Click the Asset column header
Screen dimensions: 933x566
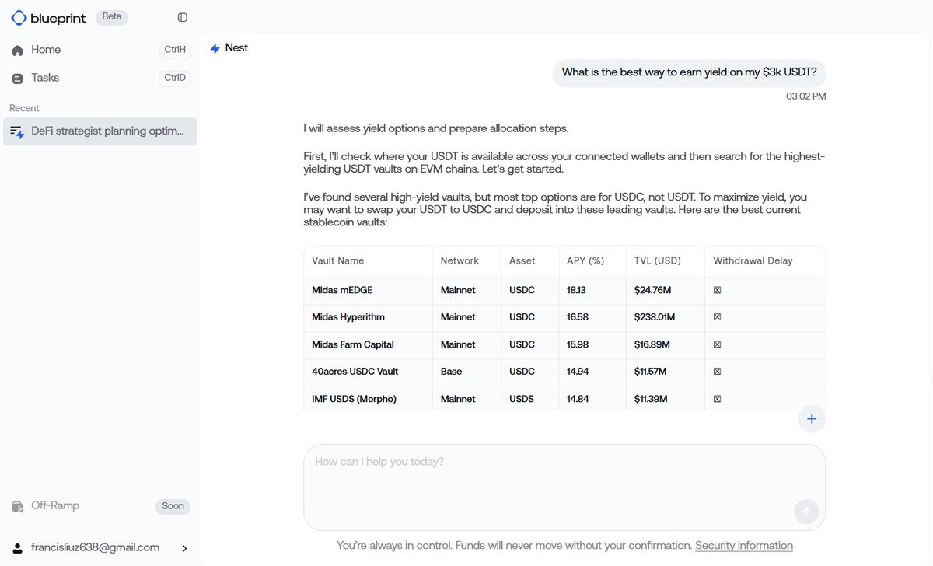tap(522, 260)
